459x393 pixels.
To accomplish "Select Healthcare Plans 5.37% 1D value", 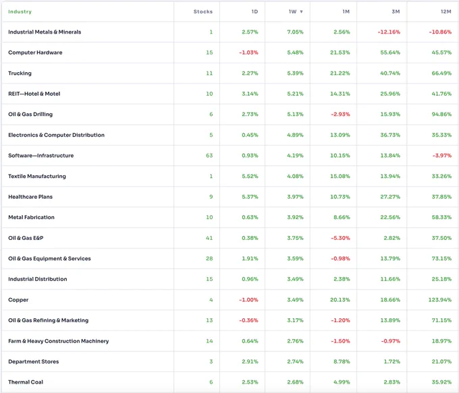I will click(250, 197).
